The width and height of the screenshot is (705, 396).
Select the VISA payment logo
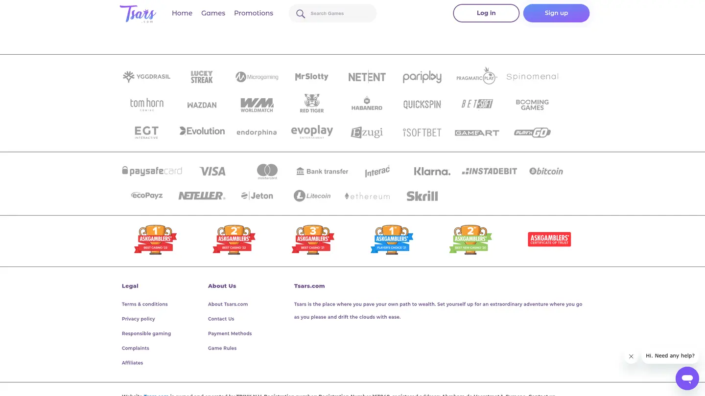212,171
